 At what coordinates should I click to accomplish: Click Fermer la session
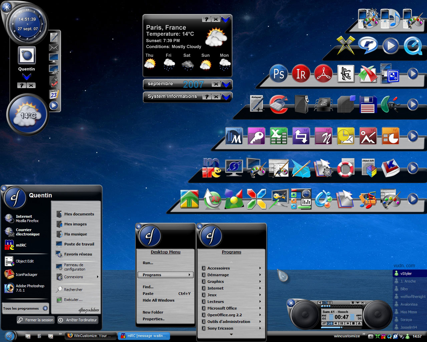[x=36, y=320]
